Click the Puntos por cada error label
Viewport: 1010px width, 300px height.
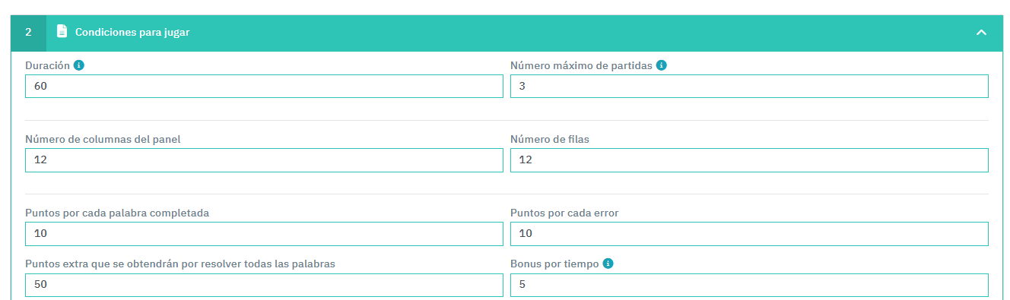tap(564, 213)
